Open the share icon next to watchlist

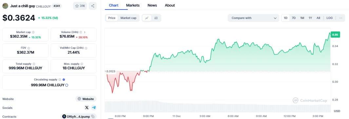click(93, 6)
